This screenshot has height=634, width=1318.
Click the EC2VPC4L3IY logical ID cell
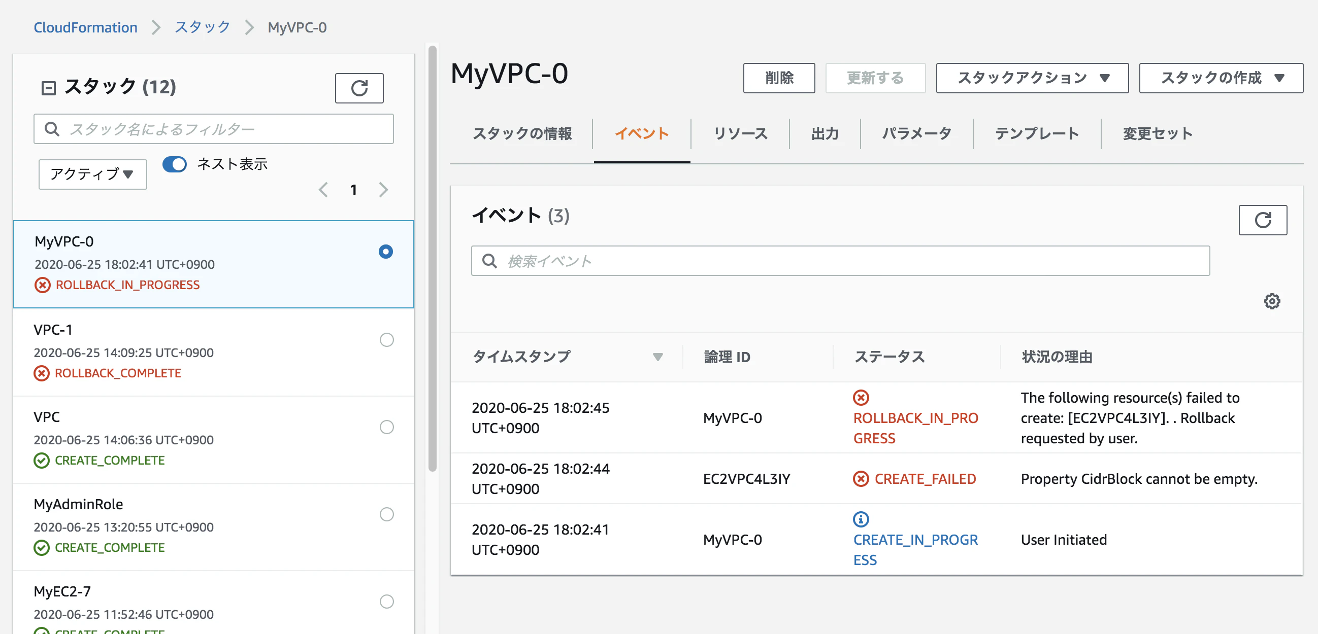click(746, 479)
